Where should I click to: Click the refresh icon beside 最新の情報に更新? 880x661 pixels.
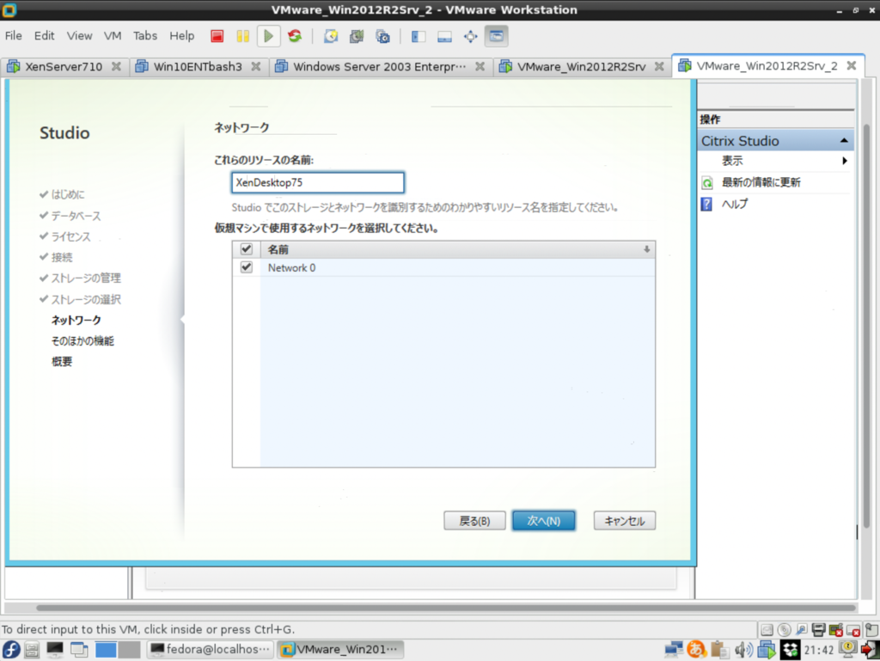click(707, 183)
